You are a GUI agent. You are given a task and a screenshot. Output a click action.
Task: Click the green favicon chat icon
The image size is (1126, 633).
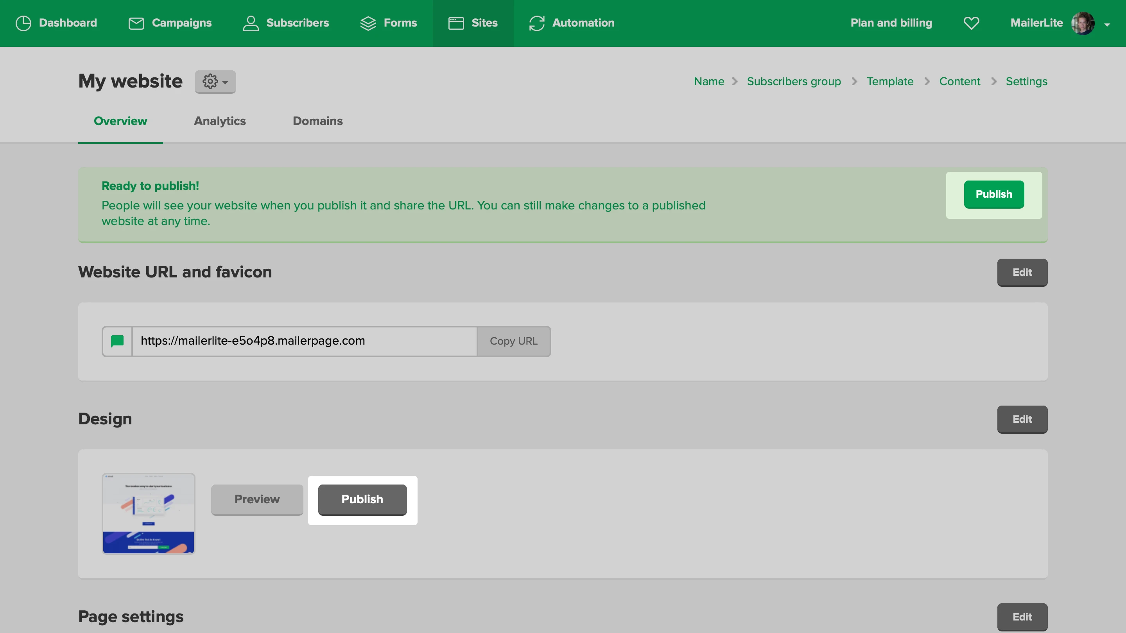(x=117, y=341)
